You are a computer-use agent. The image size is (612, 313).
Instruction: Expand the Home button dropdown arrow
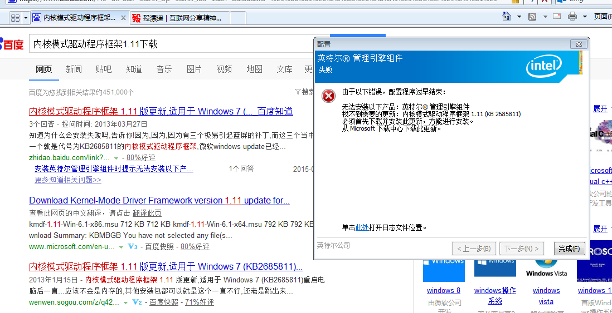coord(519,17)
